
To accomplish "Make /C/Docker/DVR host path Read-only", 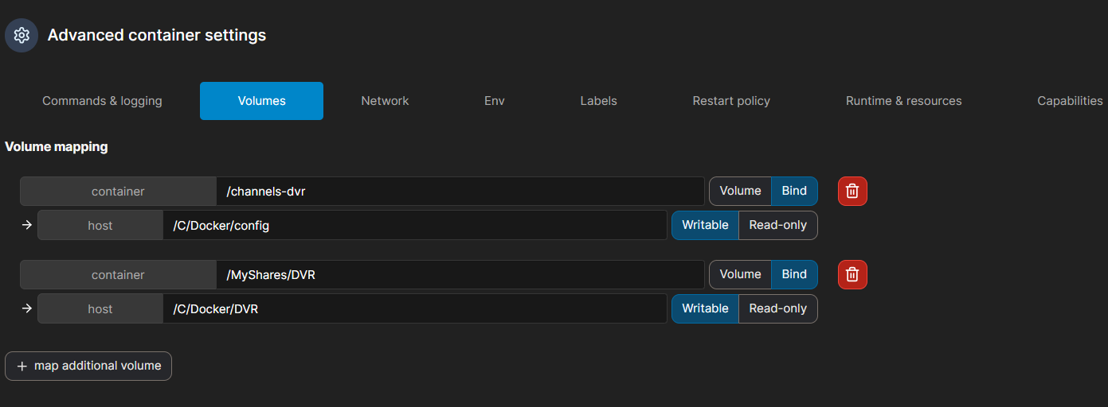I will 777,308.
